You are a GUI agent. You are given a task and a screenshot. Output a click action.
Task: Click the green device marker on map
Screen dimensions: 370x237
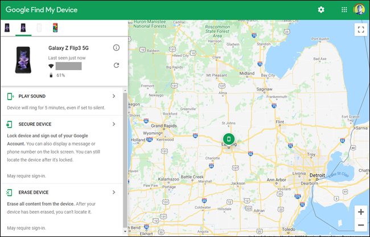tap(228, 138)
